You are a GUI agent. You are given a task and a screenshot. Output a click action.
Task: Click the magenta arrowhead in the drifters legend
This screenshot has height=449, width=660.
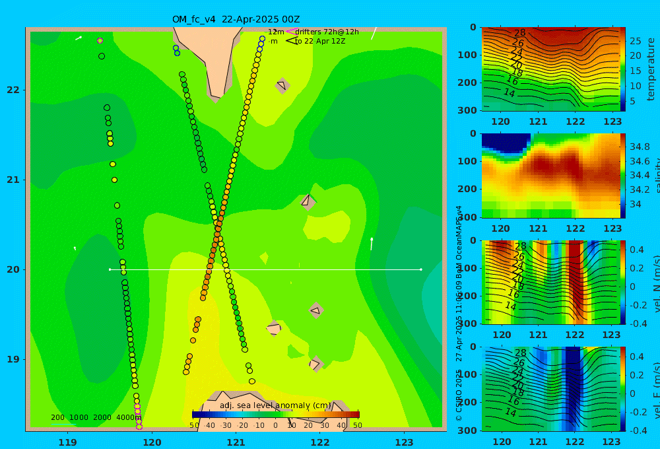(x=291, y=32)
